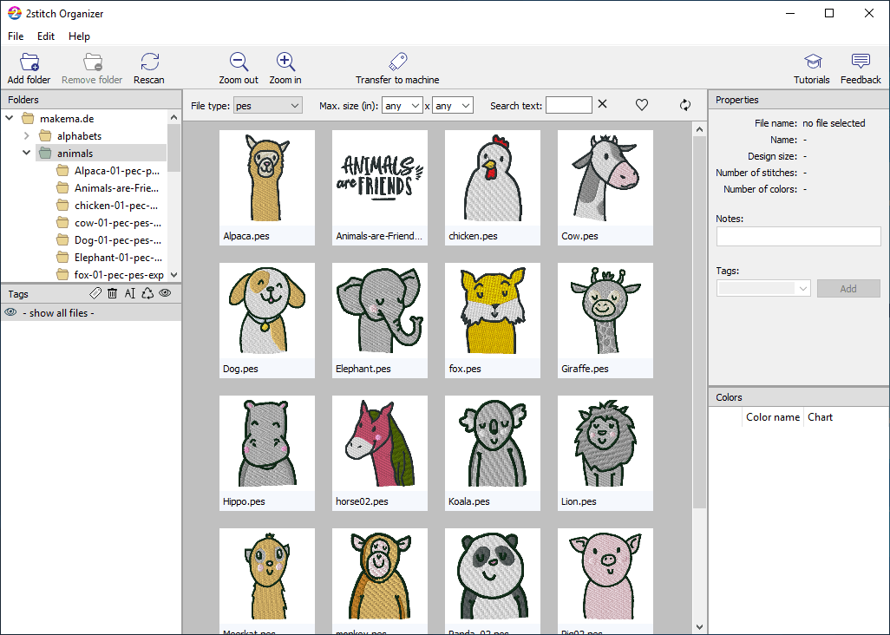Click the refresh icon beside the heart
This screenshot has height=635, width=890.
(x=685, y=105)
